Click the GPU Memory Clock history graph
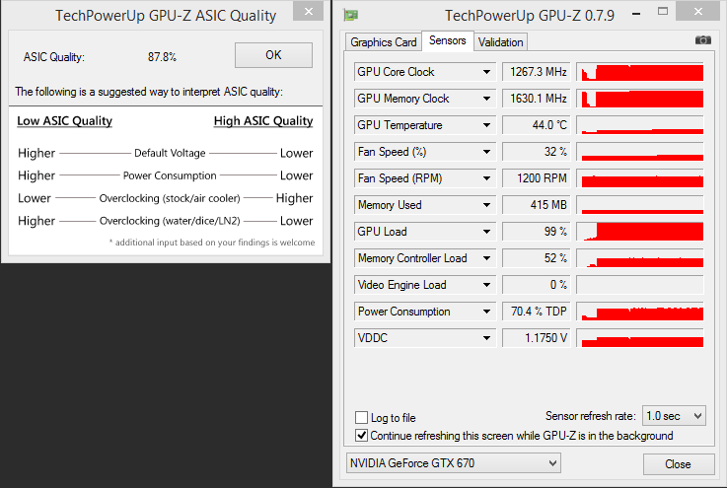 [x=640, y=99]
